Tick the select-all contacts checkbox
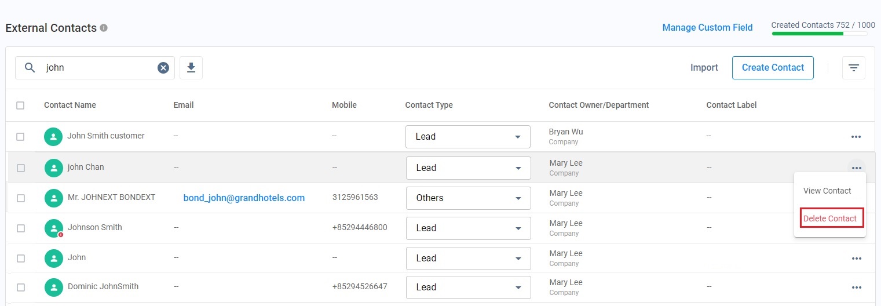 (x=21, y=105)
